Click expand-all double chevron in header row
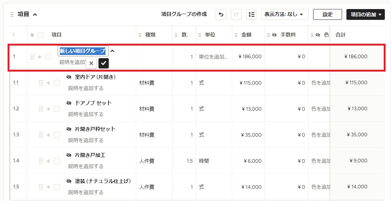 click(x=32, y=35)
